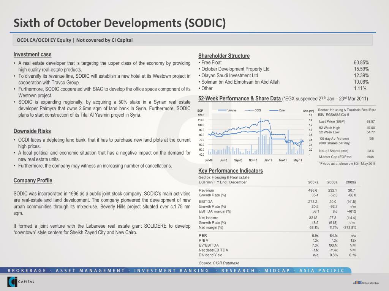
Task: Click the Jun-10 axis label on chart
Action: pos(209,160)
